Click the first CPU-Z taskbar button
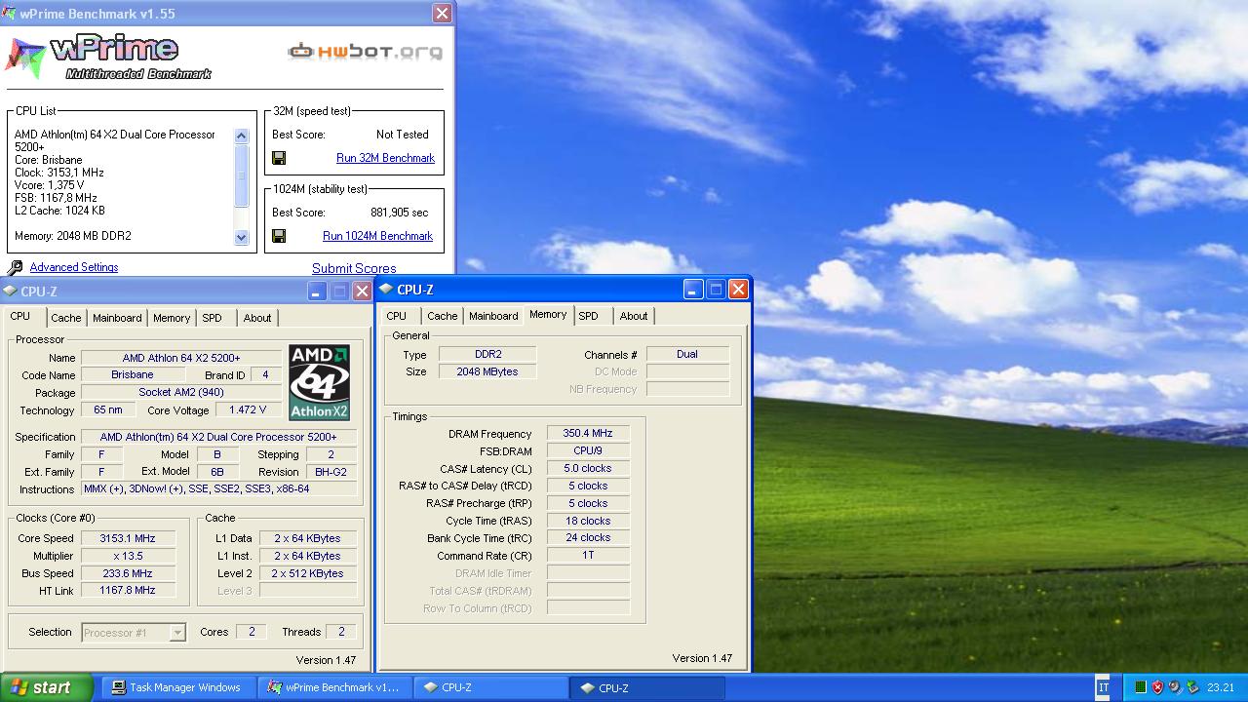Image resolution: width=1248 pixels, height=702 pixels. (491, 687)
